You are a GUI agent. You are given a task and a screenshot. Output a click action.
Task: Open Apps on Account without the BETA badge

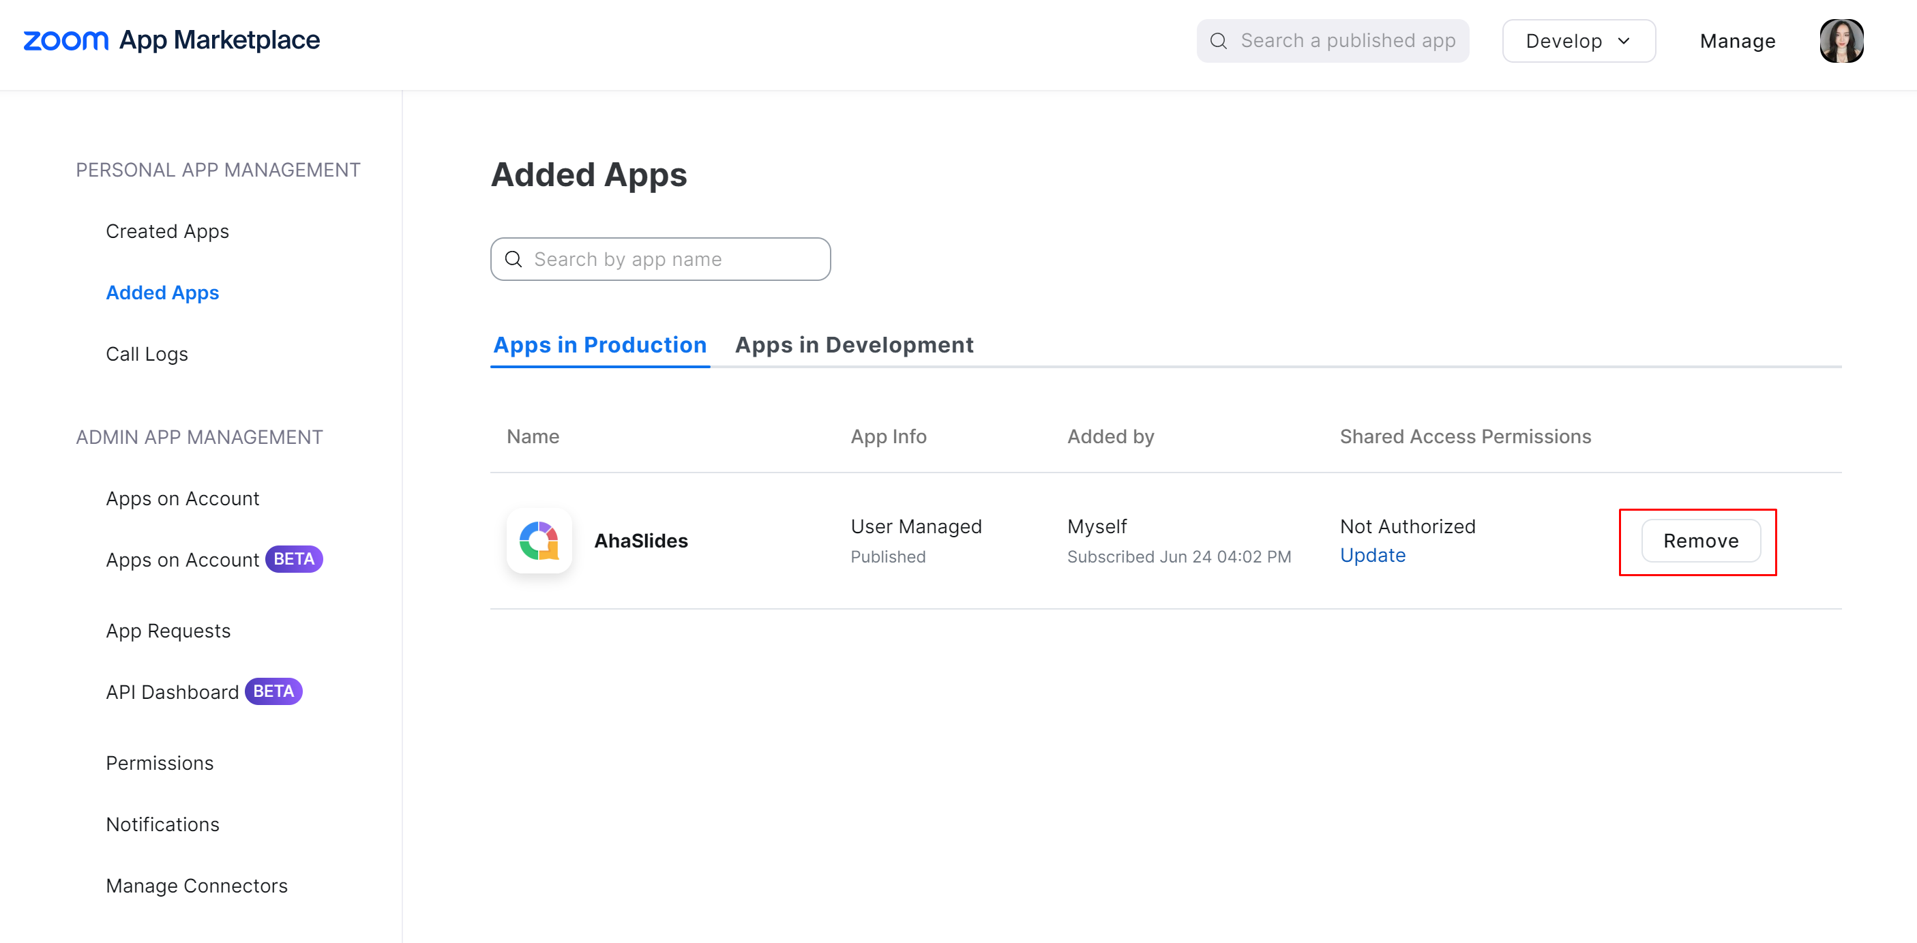[x=182, y=498]
